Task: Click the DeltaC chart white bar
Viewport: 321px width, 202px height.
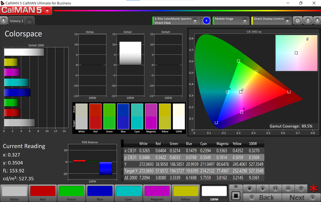Action: coord(130,53)
